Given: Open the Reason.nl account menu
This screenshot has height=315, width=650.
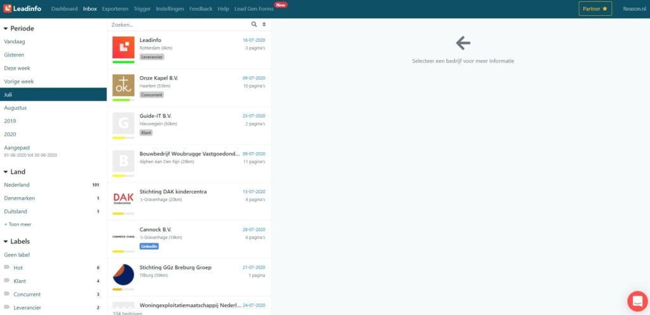Looking at the screenshot, I should click(635, 9).
